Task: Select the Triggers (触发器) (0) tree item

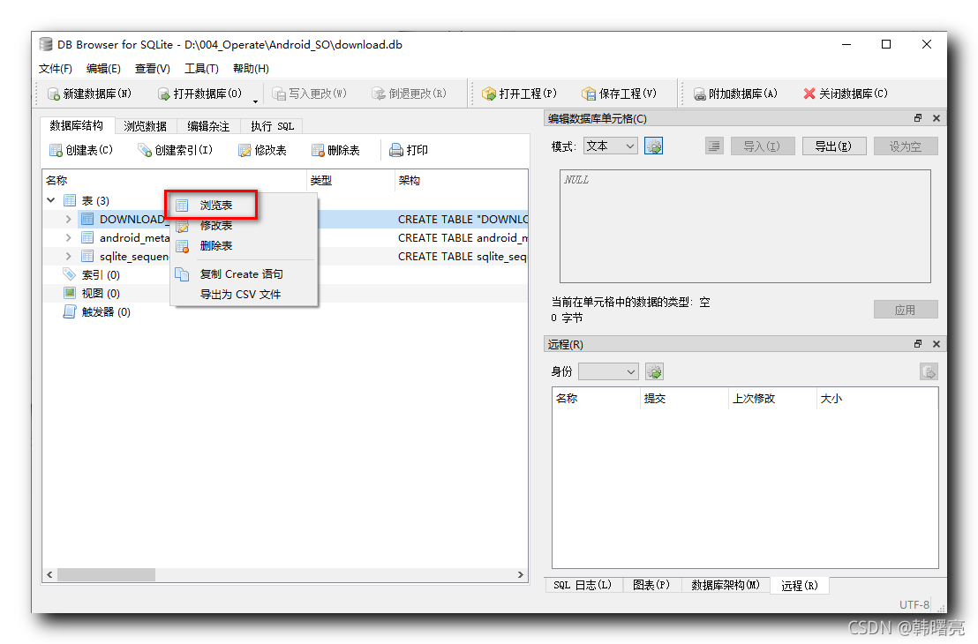Action: pos(106,311)
